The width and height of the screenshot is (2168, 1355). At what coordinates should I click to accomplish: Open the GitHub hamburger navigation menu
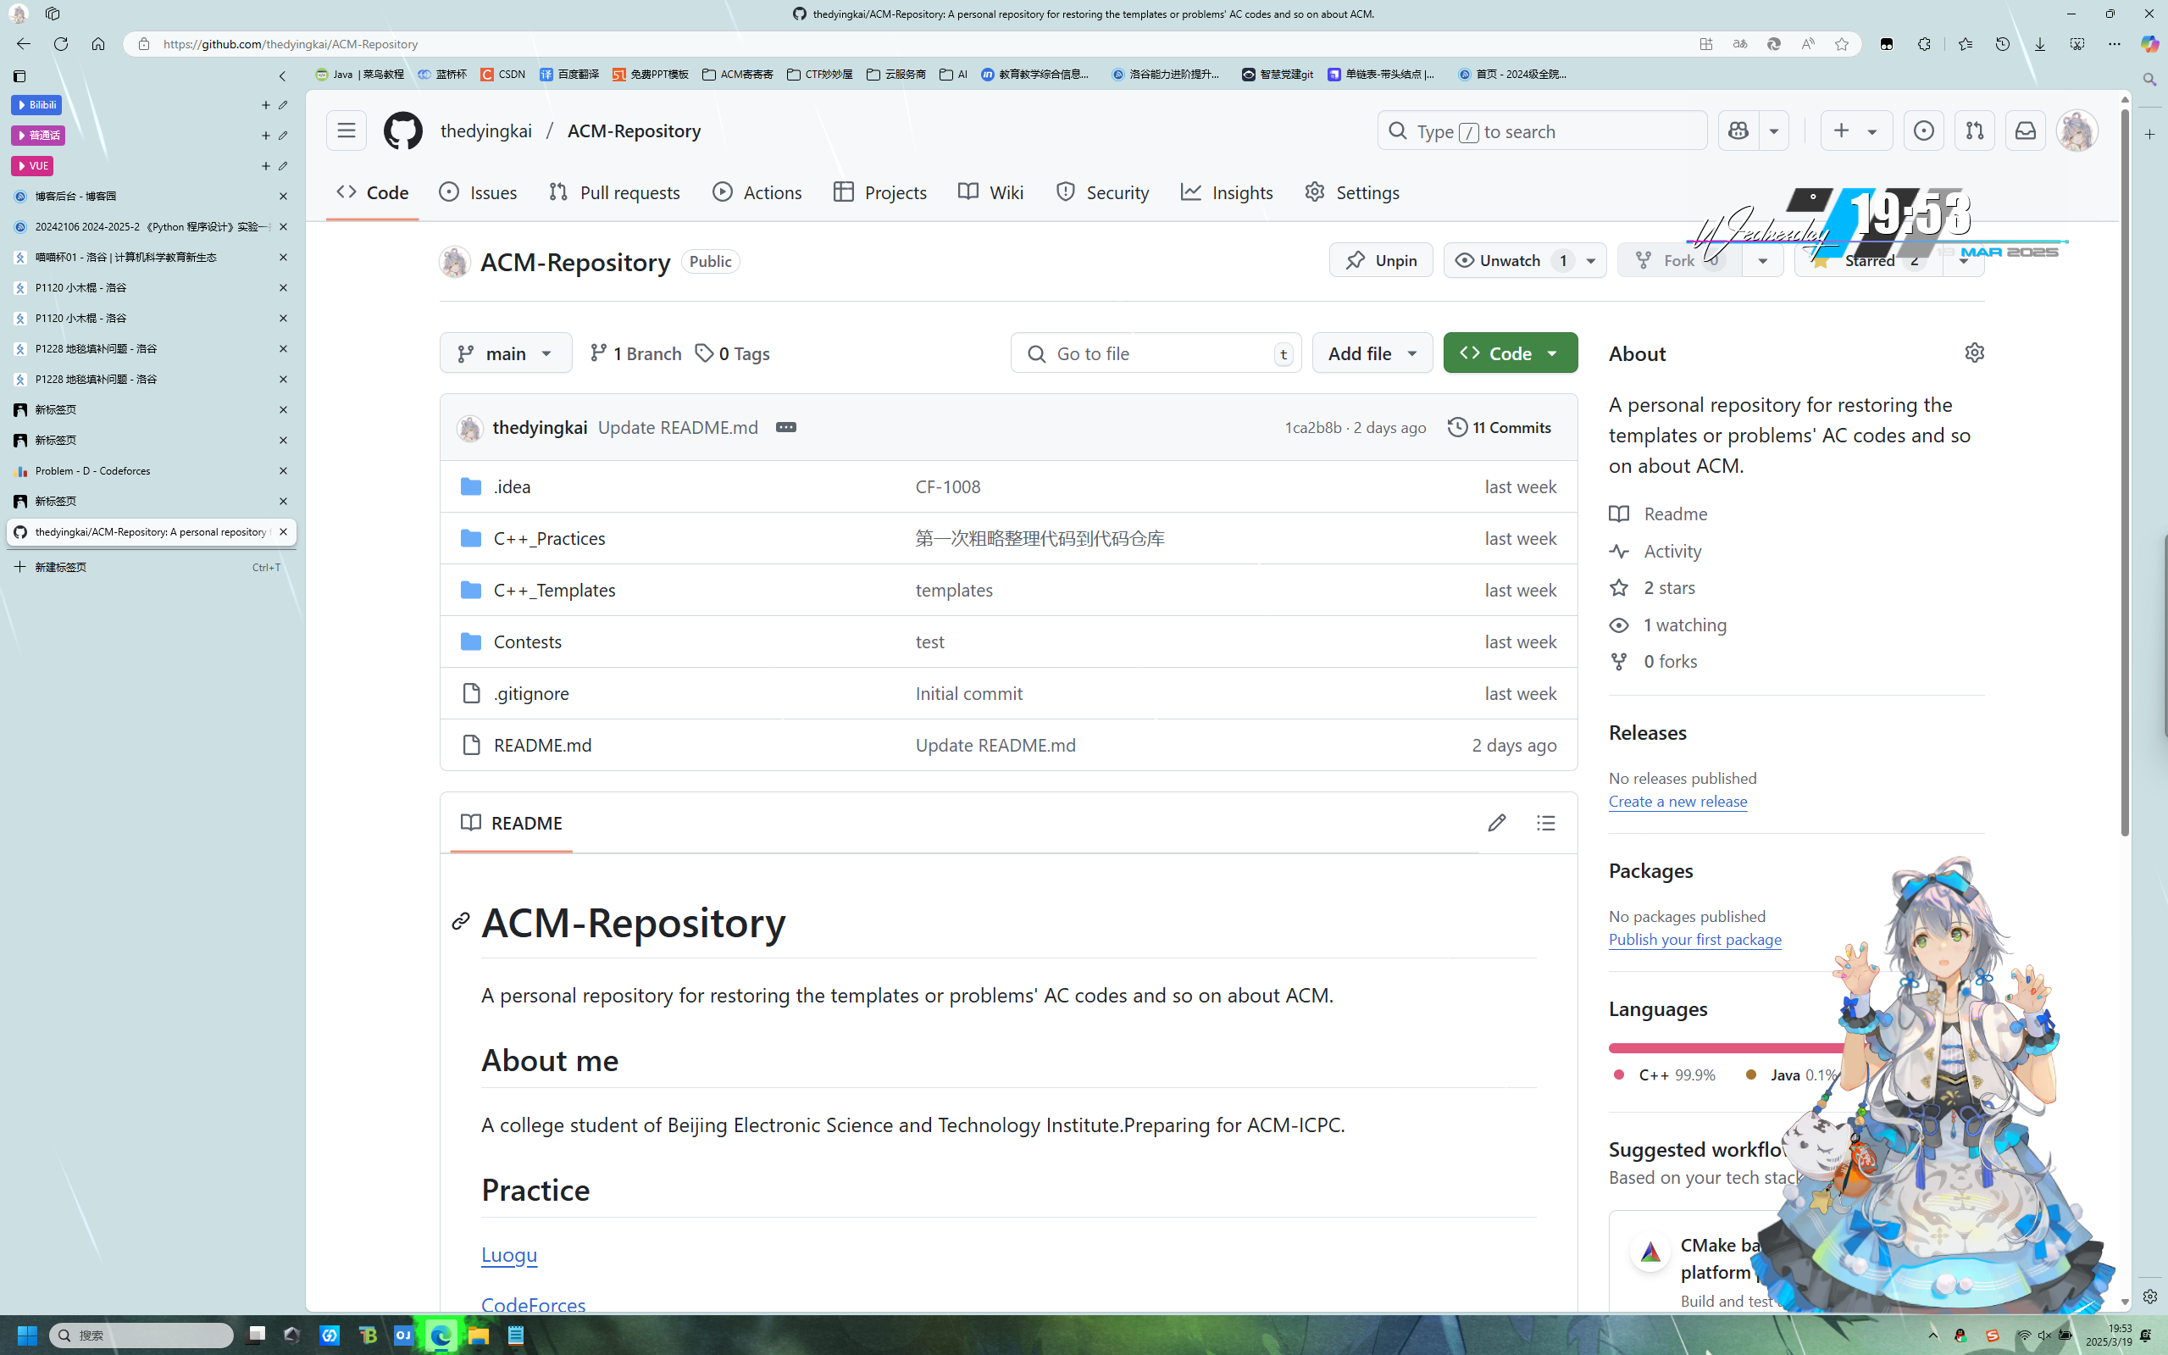click(x=346, y=131)
